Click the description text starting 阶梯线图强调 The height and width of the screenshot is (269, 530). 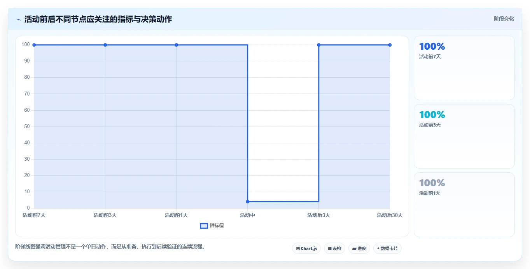tap(110, 246)
